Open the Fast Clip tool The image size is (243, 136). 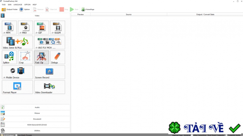coord(42,57)
